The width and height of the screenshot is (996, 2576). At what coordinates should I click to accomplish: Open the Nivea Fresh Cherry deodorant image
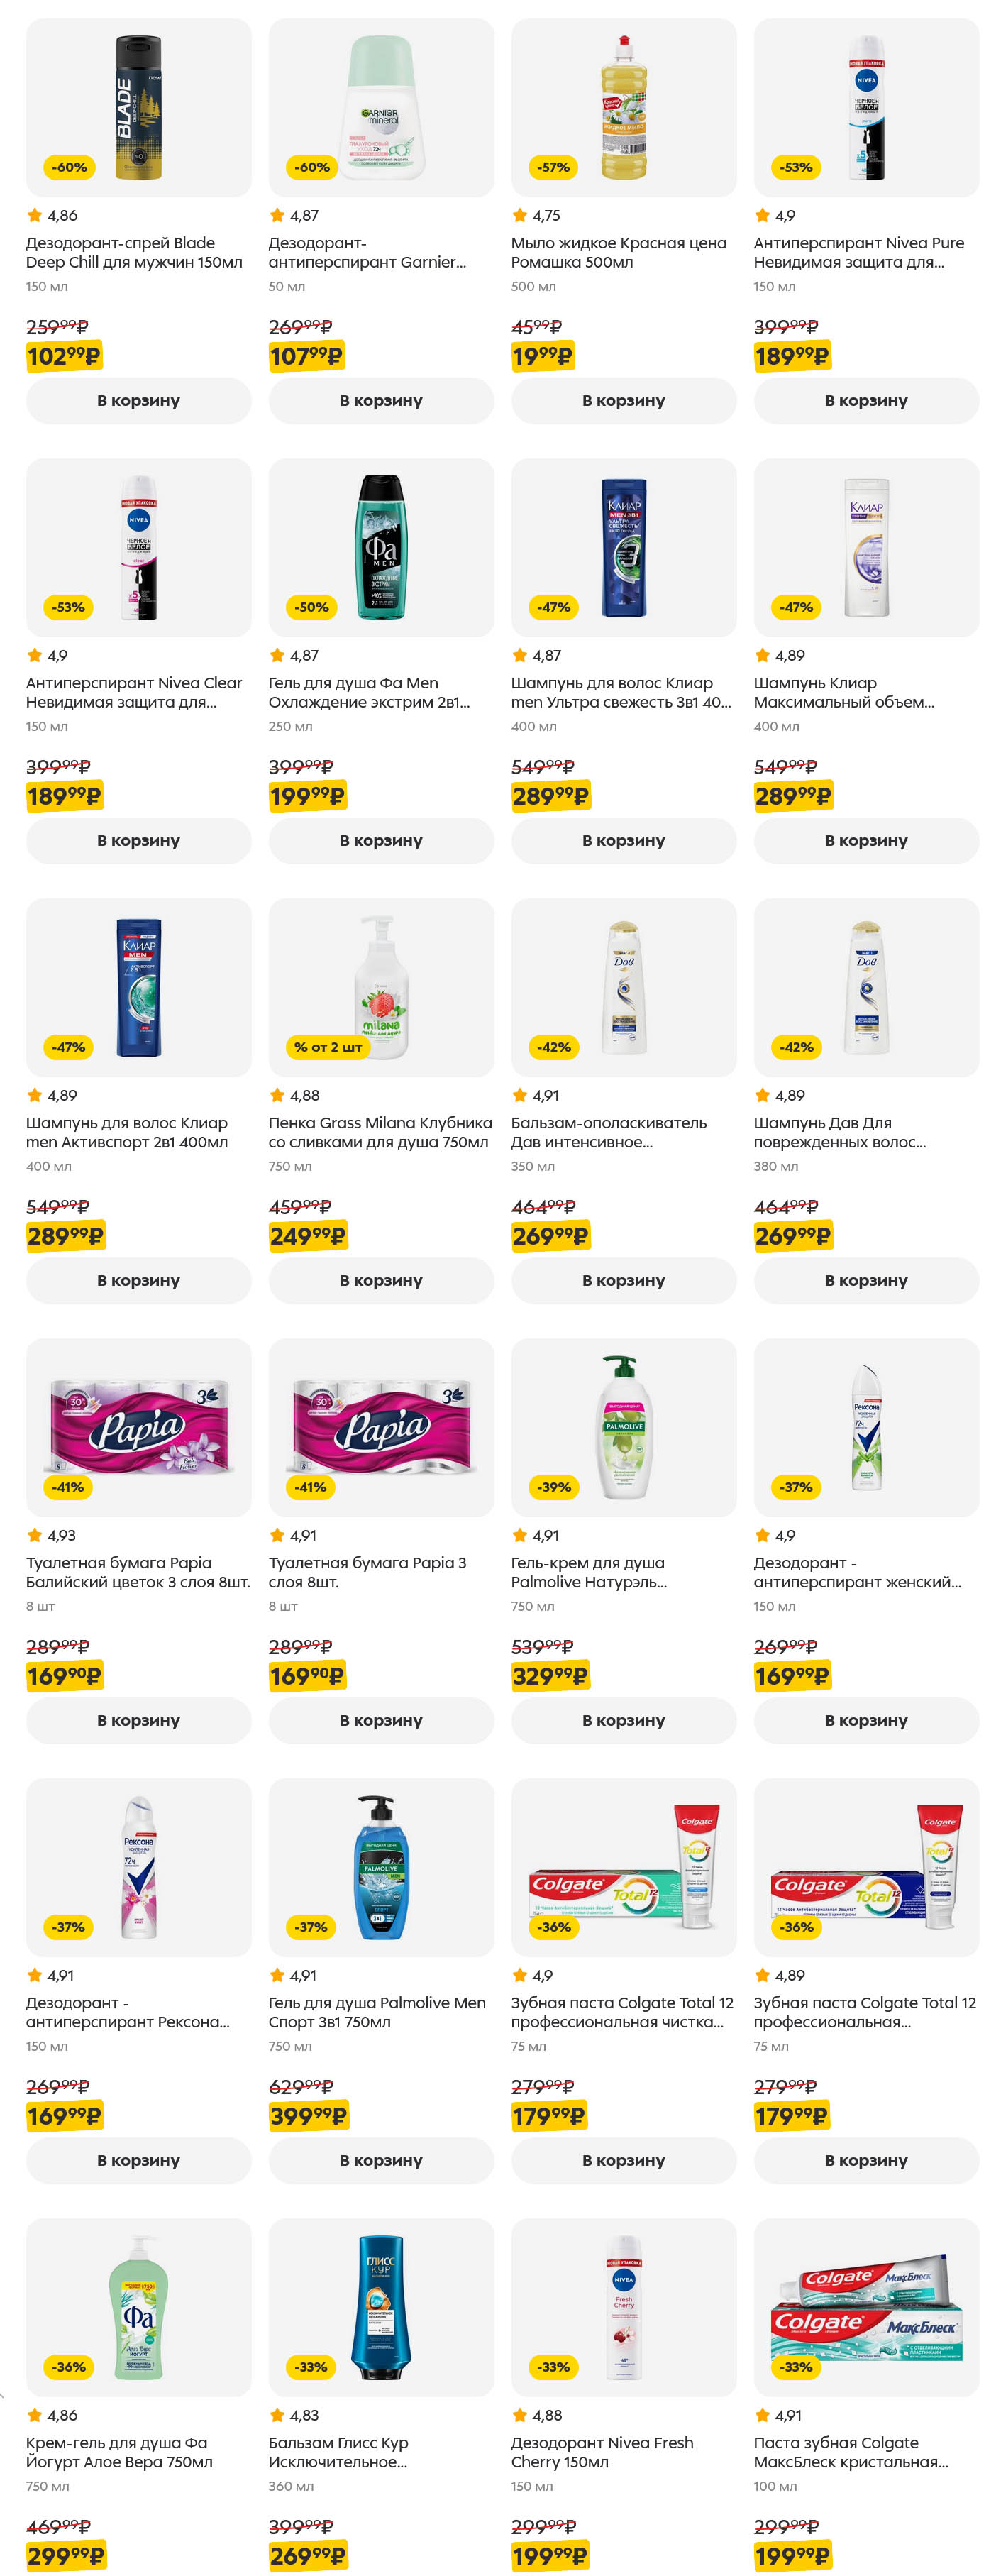click(623, 2307)
